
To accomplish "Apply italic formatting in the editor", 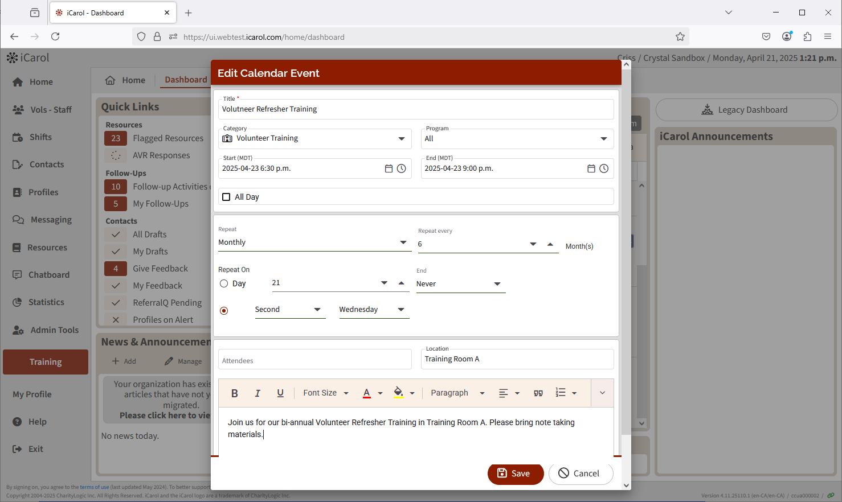I will click(x=257, y=393).
